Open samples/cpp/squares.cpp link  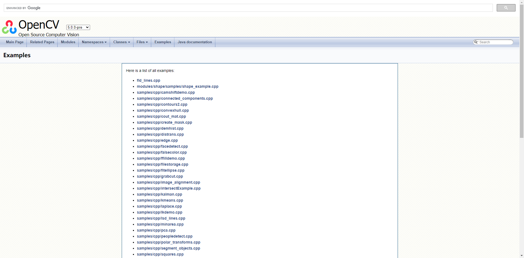point(160,254)
